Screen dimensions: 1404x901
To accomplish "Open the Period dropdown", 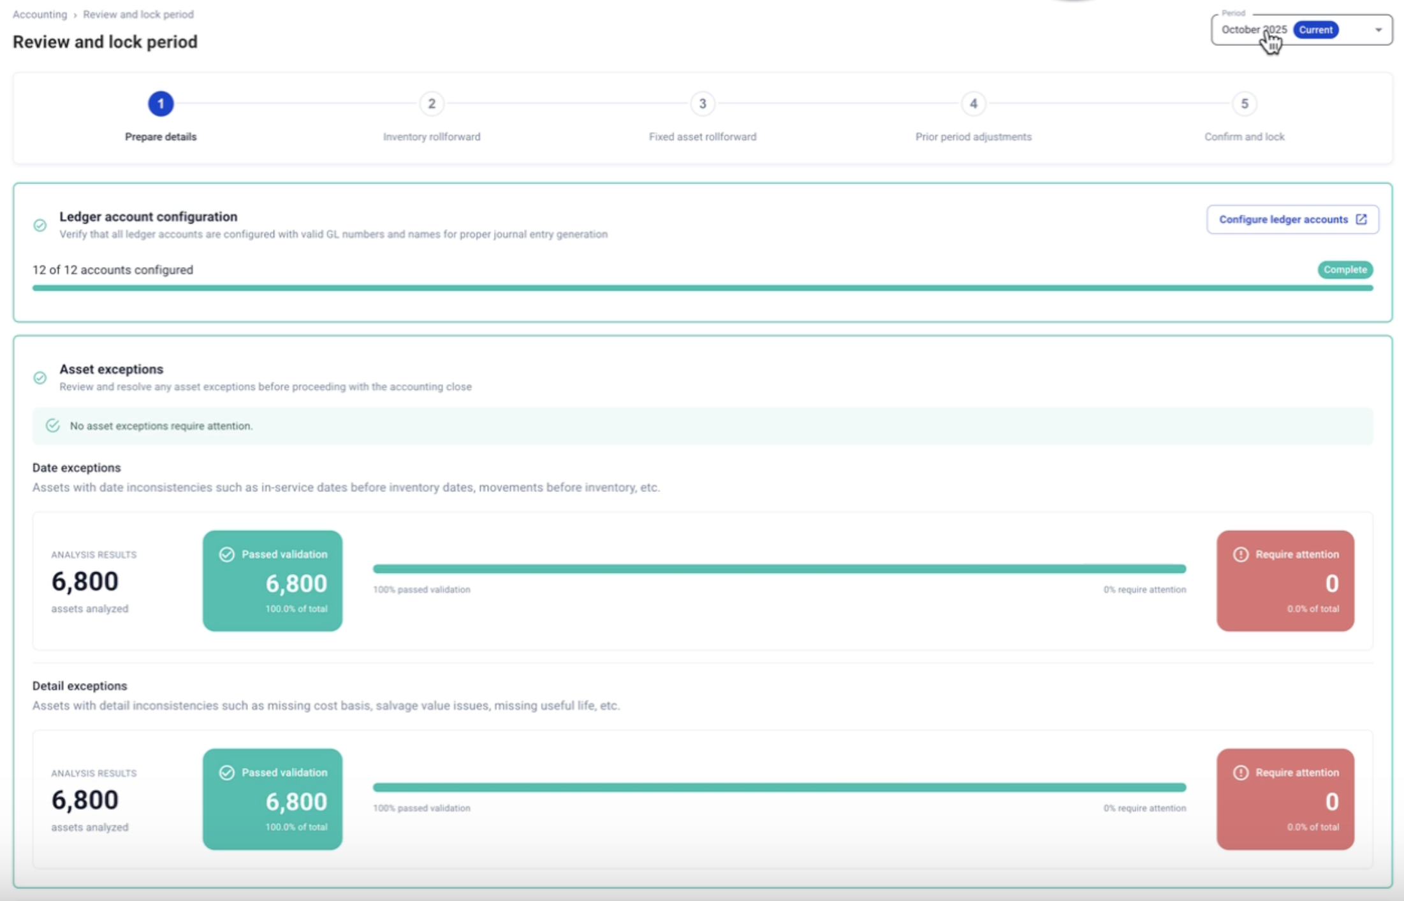I will (1378, 29).
